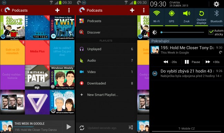
Task: Skip forward 30 seconds in notification player
Action: point(212,62)
